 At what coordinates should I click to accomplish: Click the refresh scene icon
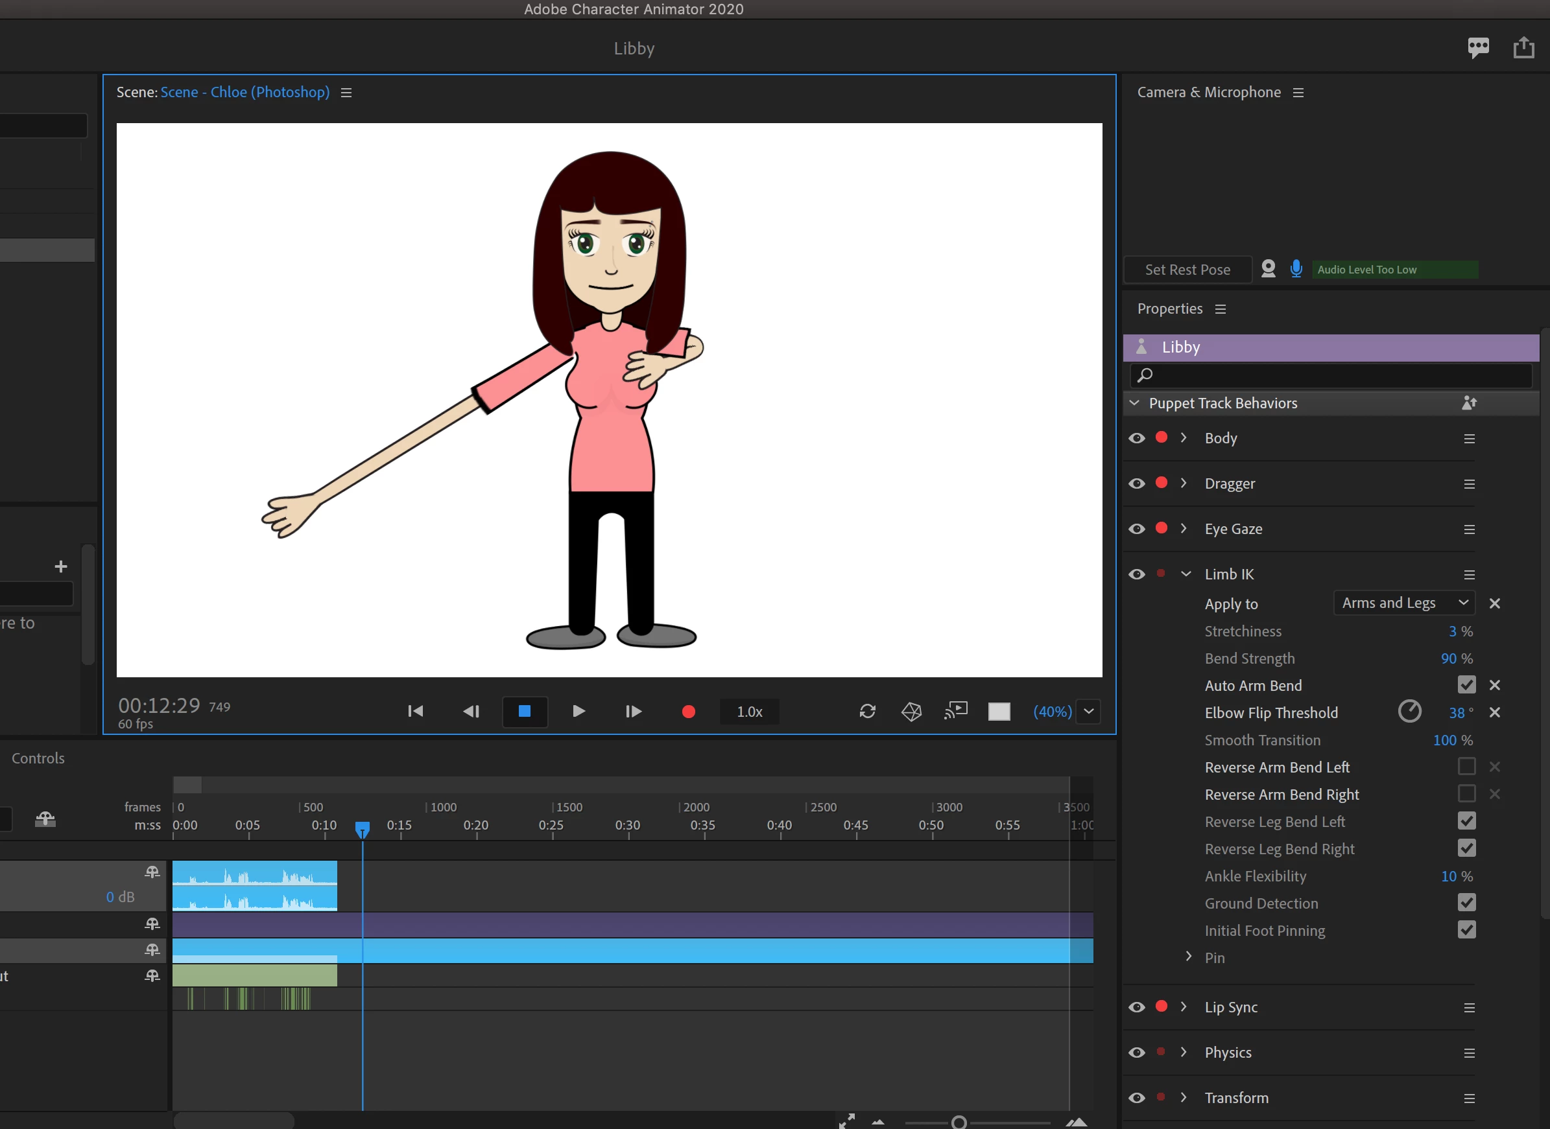(867, 712)
